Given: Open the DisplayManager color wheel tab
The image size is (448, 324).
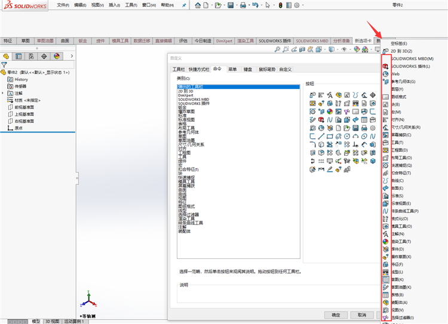Looking at the screenshot, I should [57, 56].
